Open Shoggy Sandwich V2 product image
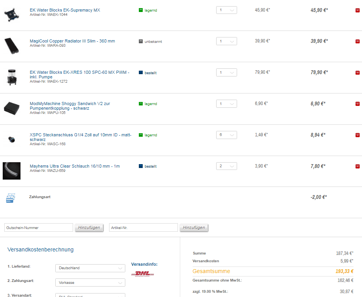This screenshot has height=297, width=362. (x=12, y=109)
